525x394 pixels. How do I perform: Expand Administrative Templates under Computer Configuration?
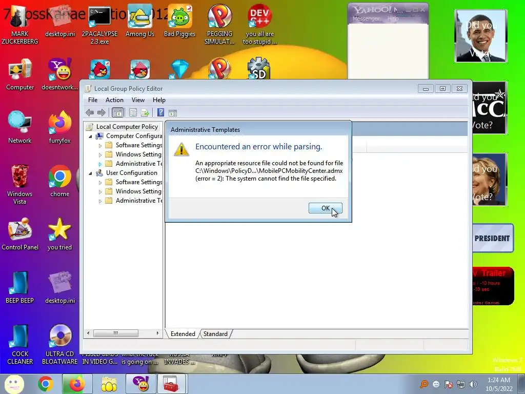pos(100,164)
